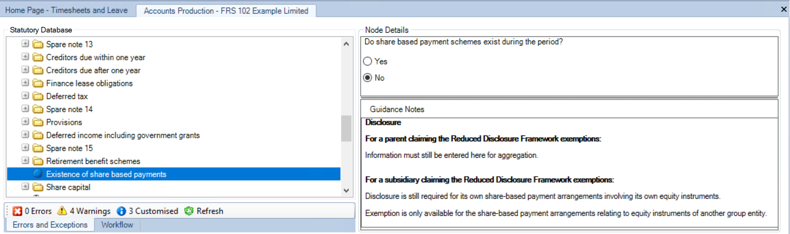Expand Creditors due within one year
The image size is (790, 234).
[x=25, y=57]
